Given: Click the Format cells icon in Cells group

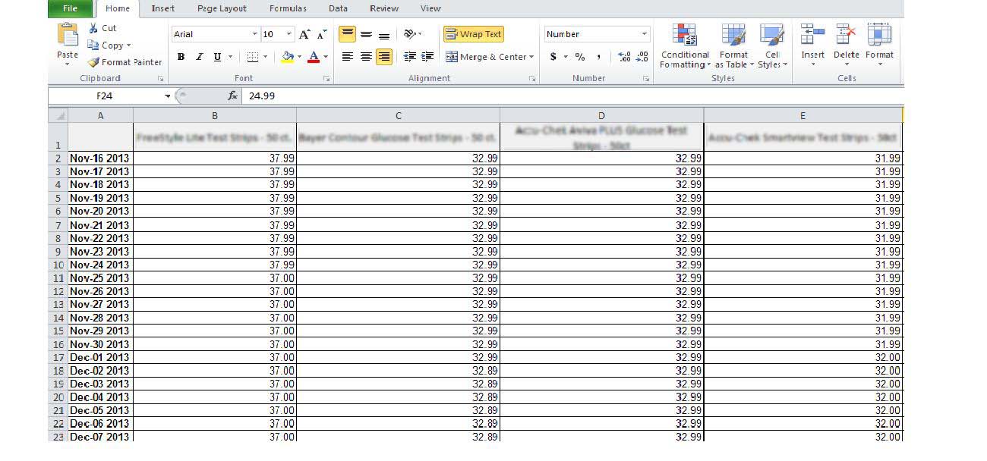Looking at the screenshot, I should [x=879, y=36].
